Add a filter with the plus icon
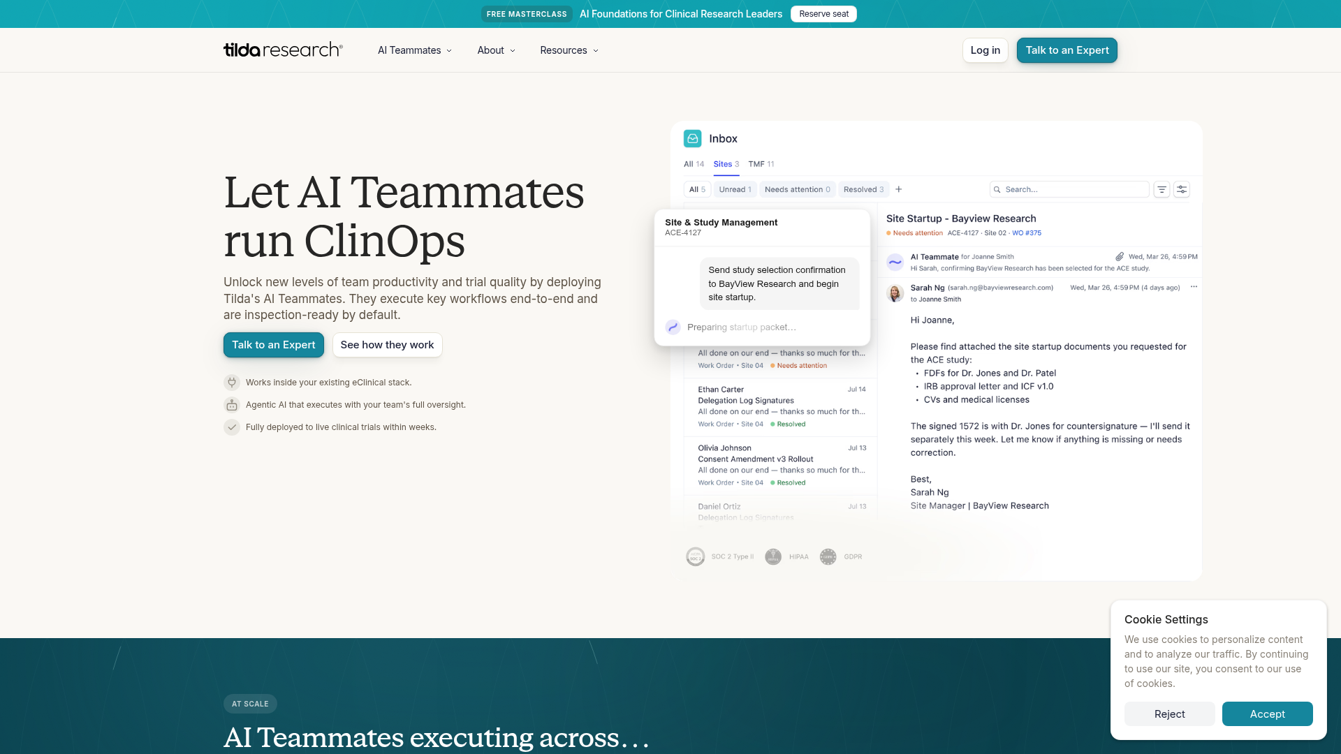This screenshot has width=1341, height=754. (x=899, y=189)
